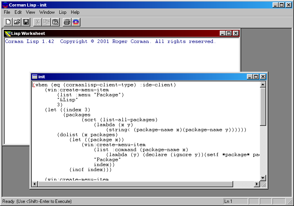This screenshot has height=206, width=294.
Task: Open the Help menu
Action: pos(75,12)
